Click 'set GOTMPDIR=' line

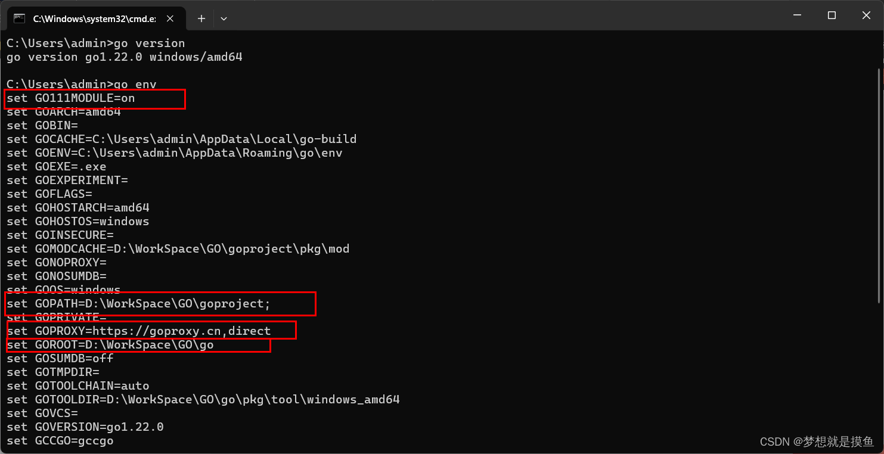pos(53,372)
